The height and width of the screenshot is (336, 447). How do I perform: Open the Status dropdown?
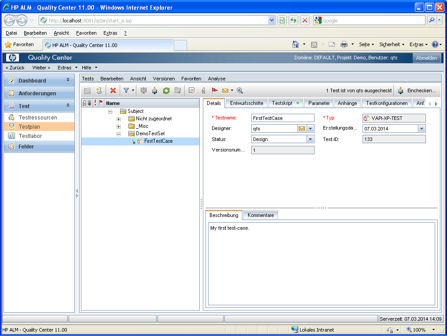pos(311,139)
